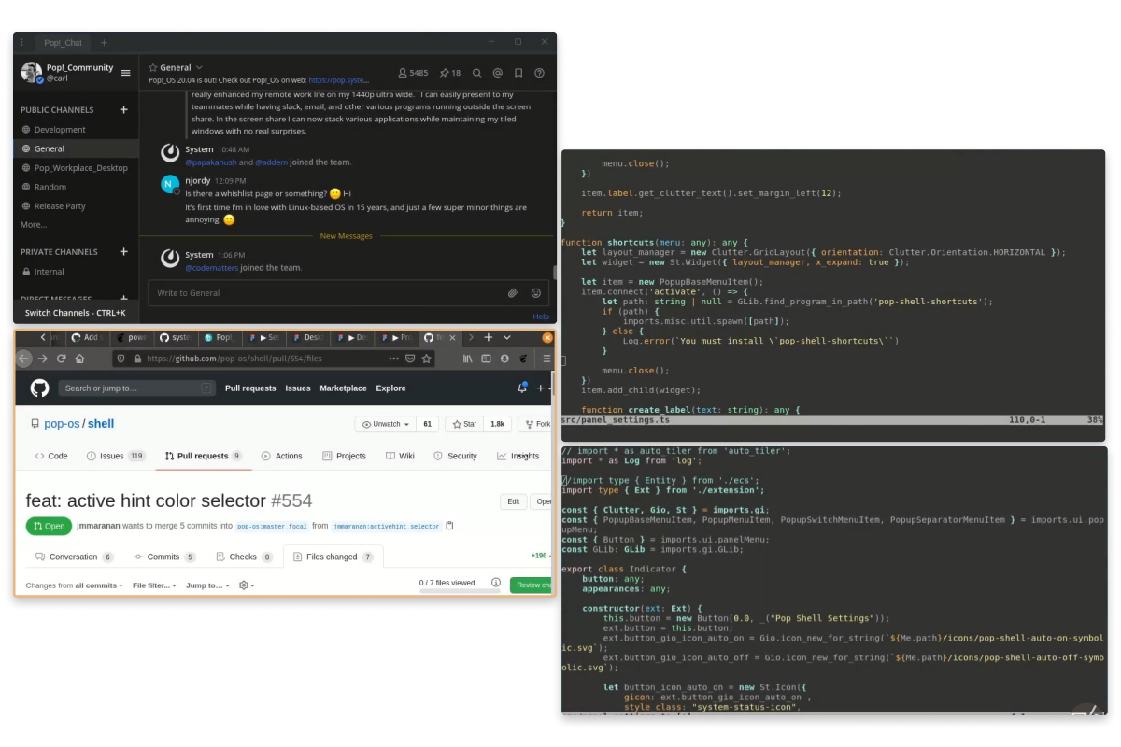The image size is (1121, 747).
Task: Open Pop!_Chat three-dot window menu
Action: pos(21,43)
